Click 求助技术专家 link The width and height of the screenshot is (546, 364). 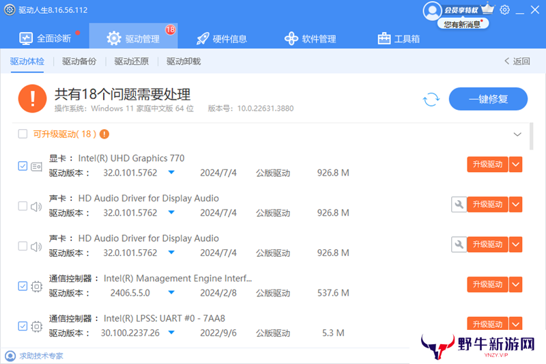pyautogui.click(x=41, y=356)
